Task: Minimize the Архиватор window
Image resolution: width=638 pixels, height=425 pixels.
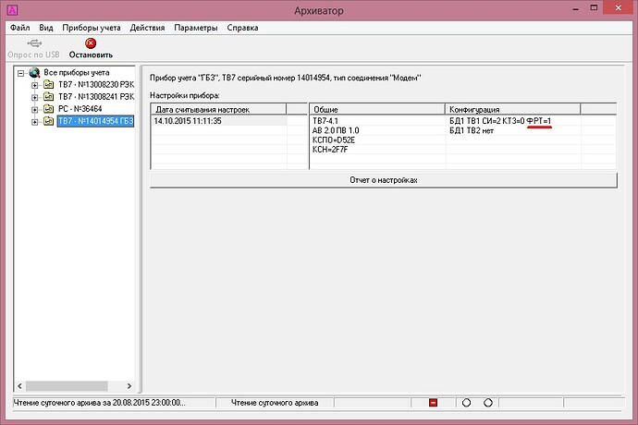Action: [x=575, y=8]
